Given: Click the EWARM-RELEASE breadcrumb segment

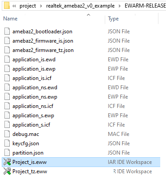Looking at the screenshot, I should 145,6.
